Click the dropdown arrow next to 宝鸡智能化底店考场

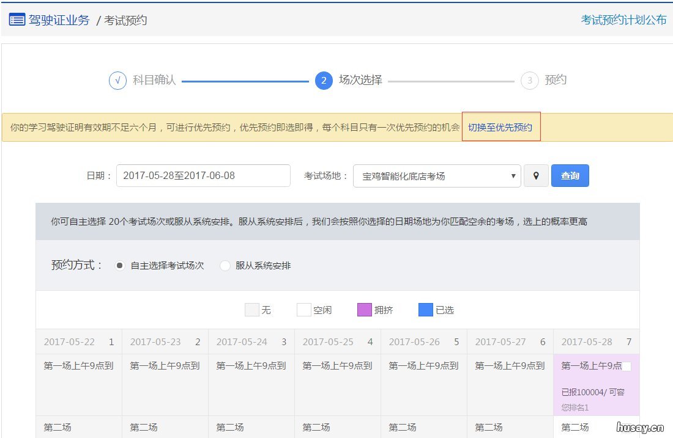(513, 175)
